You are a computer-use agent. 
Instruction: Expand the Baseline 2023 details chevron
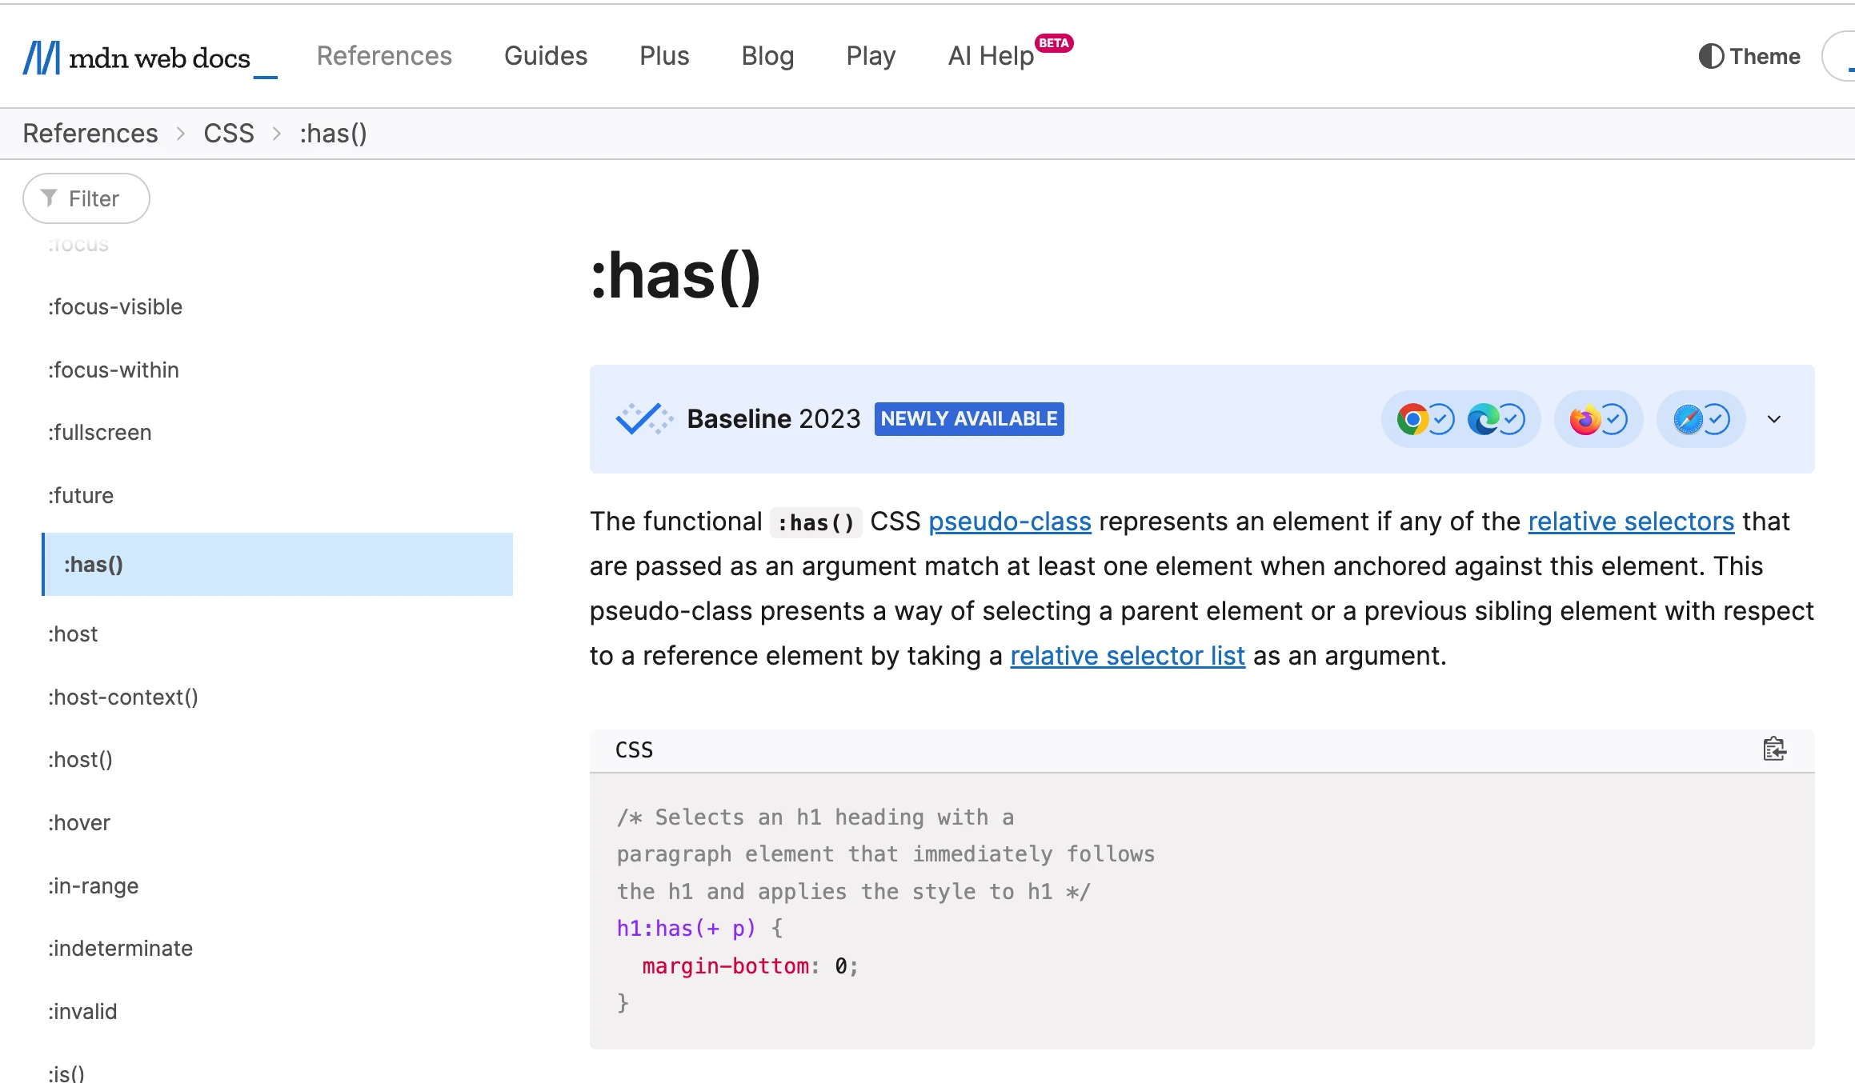click(1774, 419)
